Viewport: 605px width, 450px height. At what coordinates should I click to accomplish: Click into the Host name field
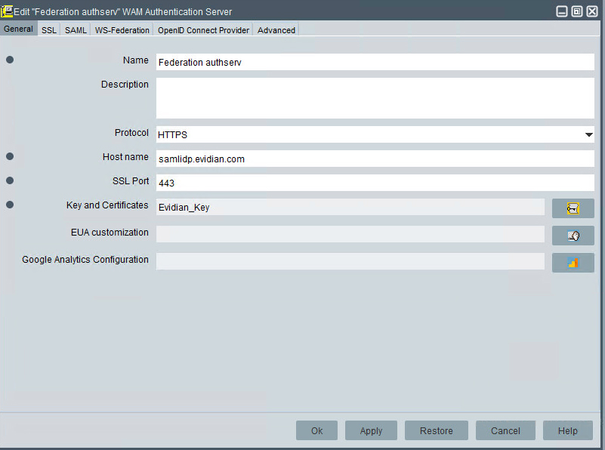coord(375,159)
